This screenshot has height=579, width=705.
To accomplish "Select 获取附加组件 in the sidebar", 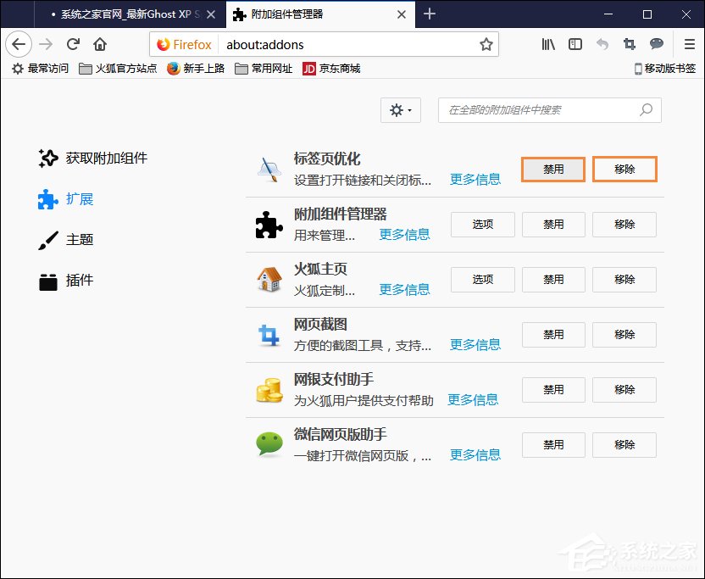I will coord(92,158).
